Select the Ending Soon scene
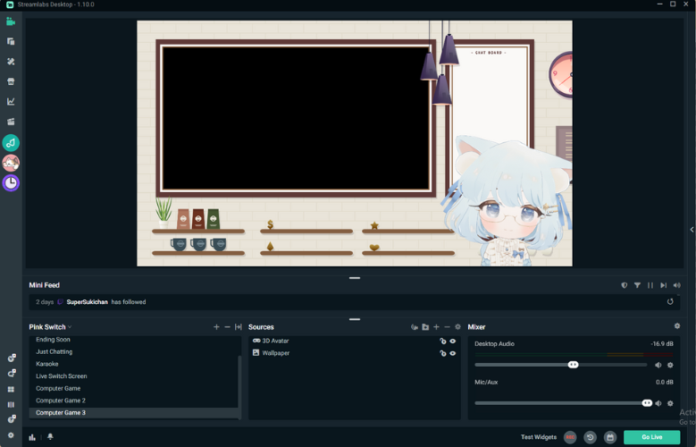This screenshot has height=447, width=696. pyautogui.click(x=134, y=340)
